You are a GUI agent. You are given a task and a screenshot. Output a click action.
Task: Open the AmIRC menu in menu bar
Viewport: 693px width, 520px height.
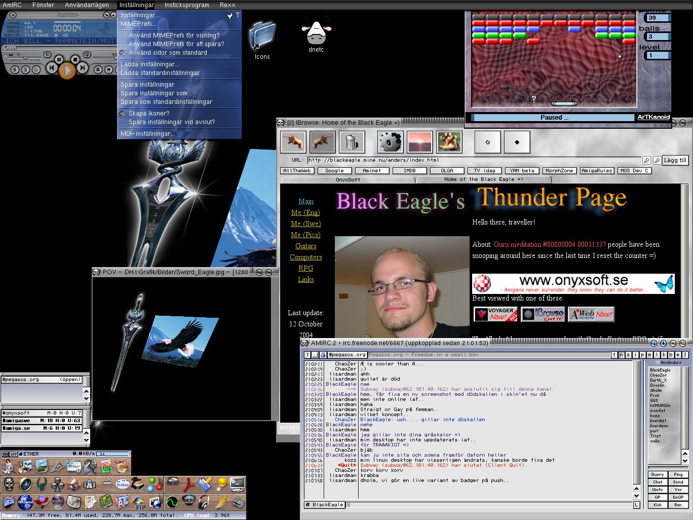pos(12,5)
